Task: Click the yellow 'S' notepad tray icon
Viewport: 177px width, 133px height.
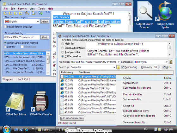Action: [x=160, y=129]
